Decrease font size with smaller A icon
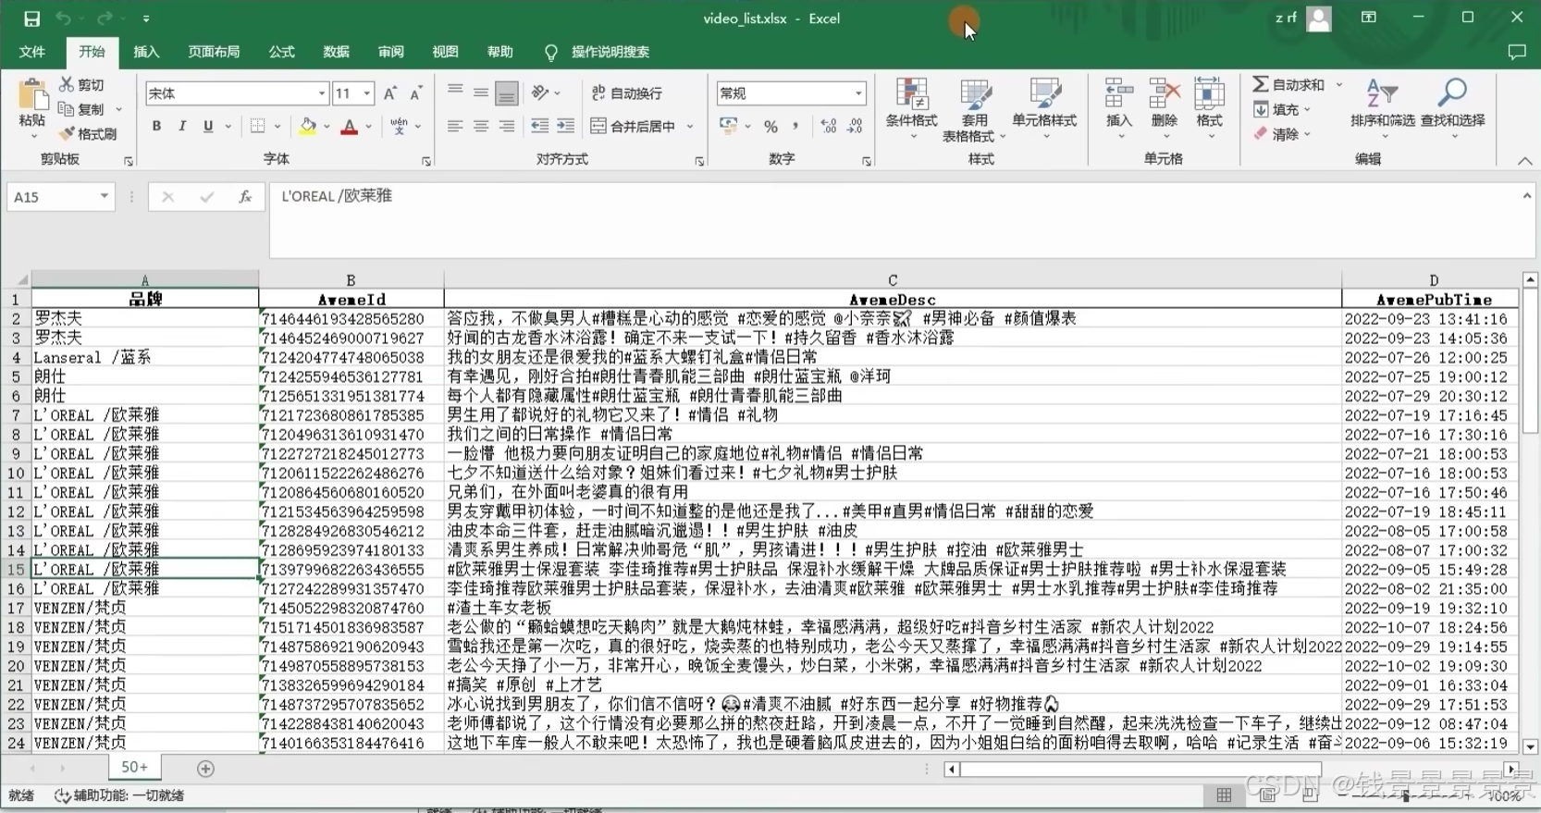Viewport: 1541px width, 813px height. pos(416,93)
